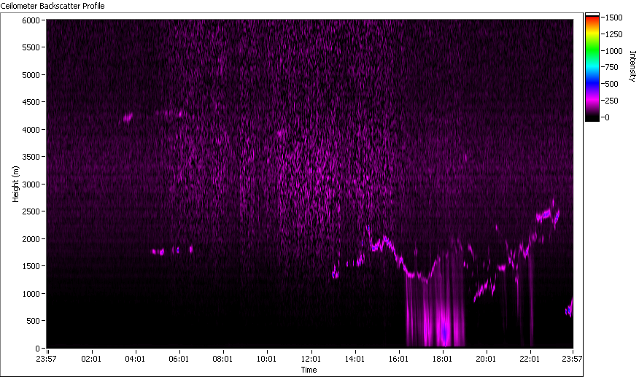Click the 0 intensity scale label
Viewport: 639px width, 377px height.
pyautogui.click(x=608, y=117)
